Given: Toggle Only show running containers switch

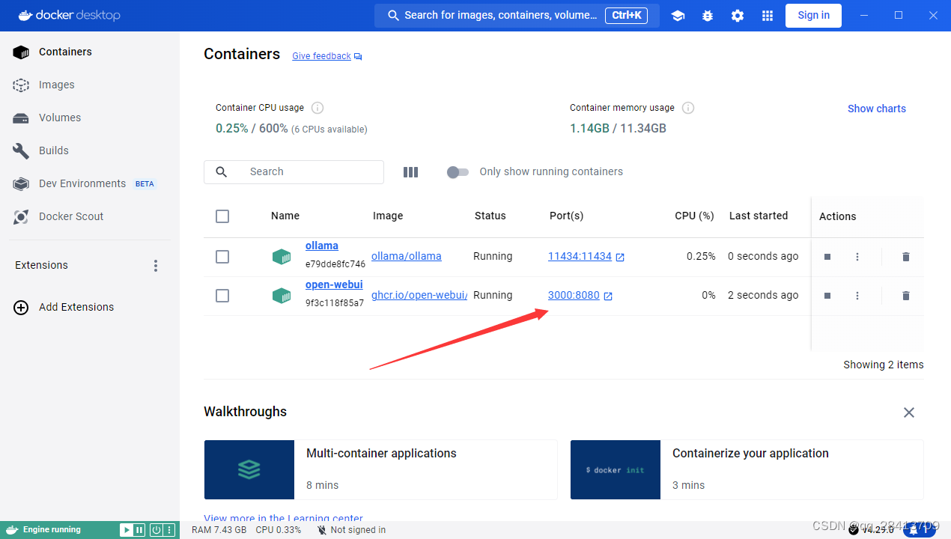Looking at the screenshot, I should (458, 172).
